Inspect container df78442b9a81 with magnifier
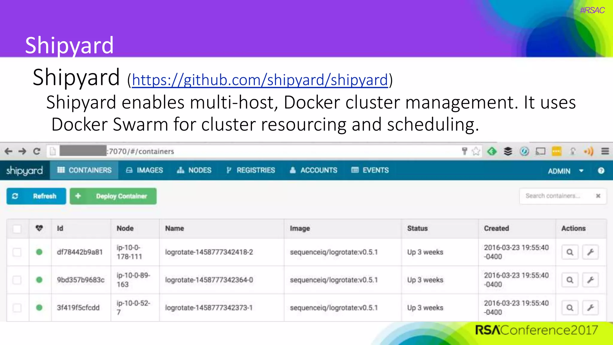The image size is (613, 345). [x=570, y=252]
